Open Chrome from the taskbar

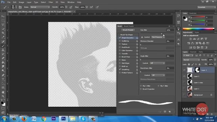[44, 119]
